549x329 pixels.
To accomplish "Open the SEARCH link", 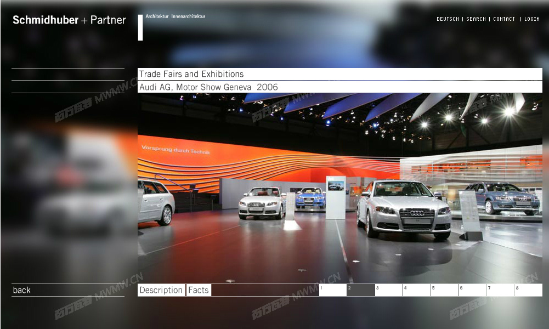I will click(476, 19).
